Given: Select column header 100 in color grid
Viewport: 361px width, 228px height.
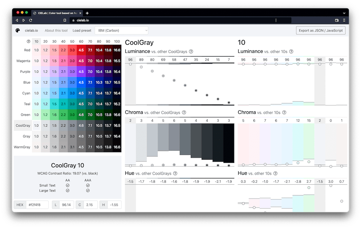Looking at the screenshot, I should 117,41.
